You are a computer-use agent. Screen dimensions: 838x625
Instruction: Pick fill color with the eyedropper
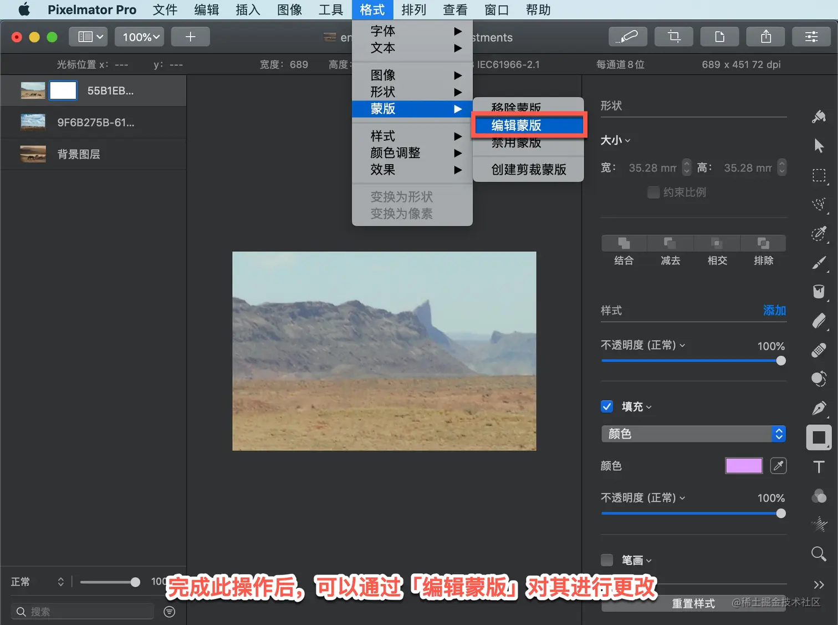click(x=778, y=466)
